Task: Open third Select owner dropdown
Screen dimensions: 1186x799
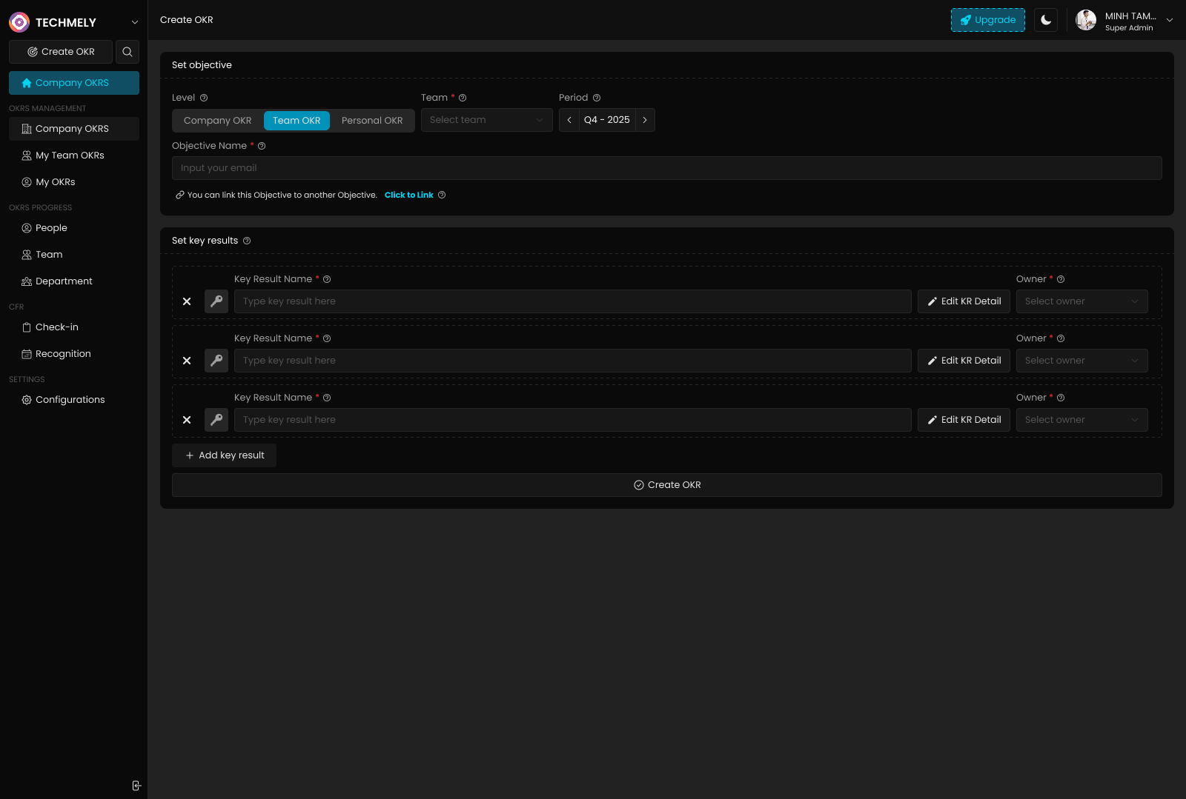Action: point(1082,420)
